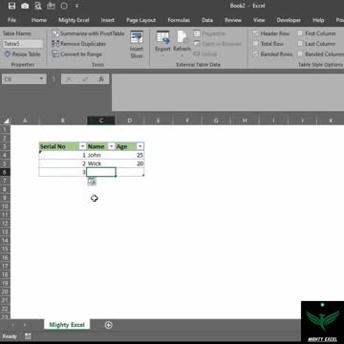Select the cell with serial number 3
The image size is (344, 344).
[63, 172]
